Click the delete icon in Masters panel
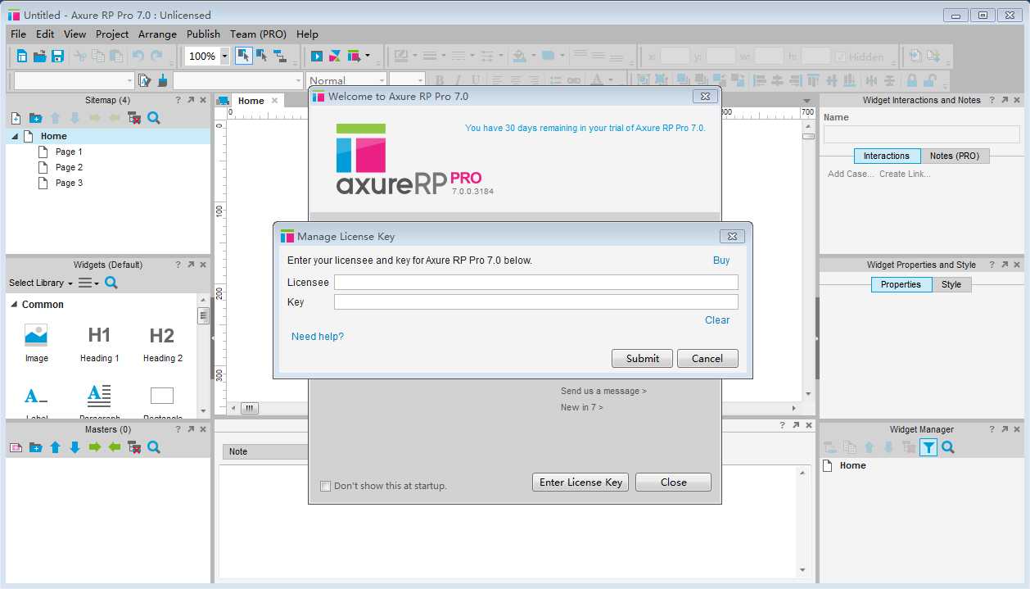 point(133,447)
